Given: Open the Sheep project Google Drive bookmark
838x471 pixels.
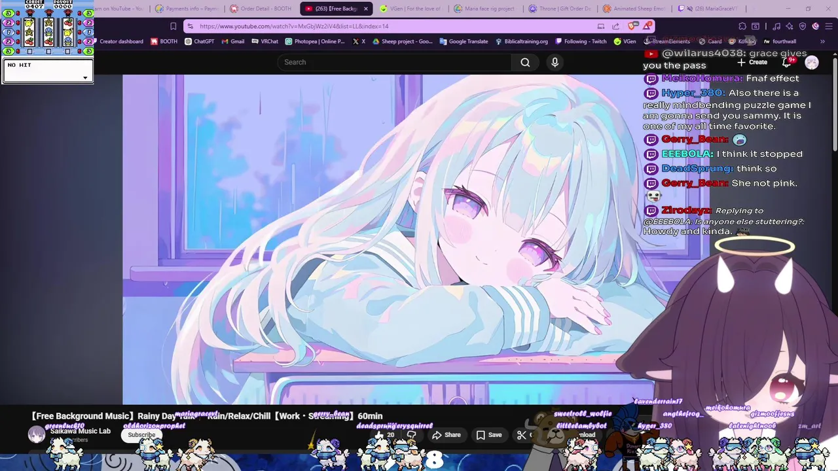Looking at the screenshot, I should pos(403,41).
